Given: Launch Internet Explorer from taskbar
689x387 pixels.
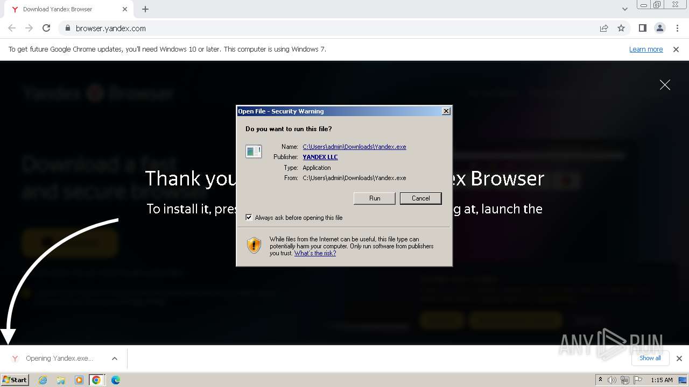Looking at the screenshot, I should (43, 380).
